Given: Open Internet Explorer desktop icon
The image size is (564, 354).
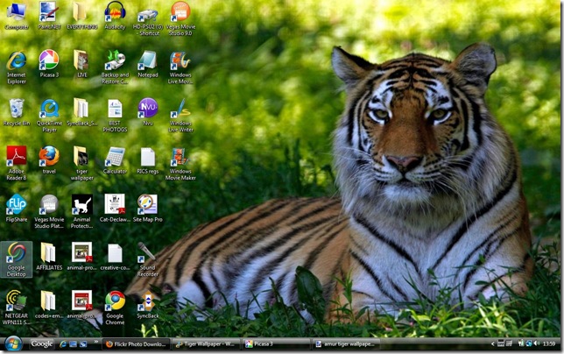Looking at the screenshot, I should (x=17, y=67).
